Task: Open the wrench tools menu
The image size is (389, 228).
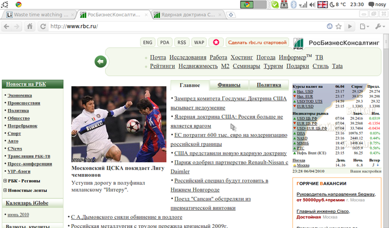Action: coord(380,26)
